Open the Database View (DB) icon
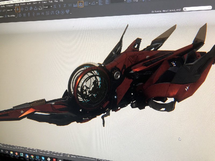 38,14
